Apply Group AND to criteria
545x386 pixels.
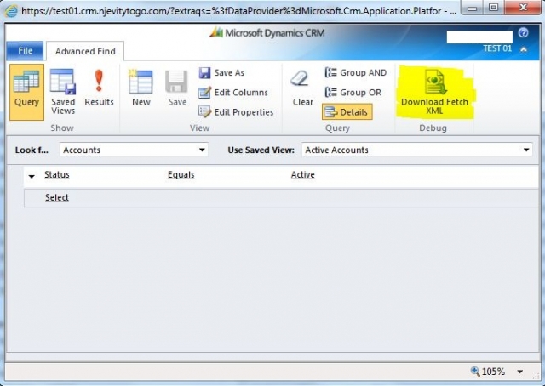pyautogui.click(x=356, y=72)
